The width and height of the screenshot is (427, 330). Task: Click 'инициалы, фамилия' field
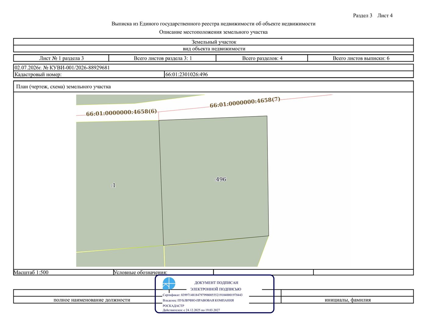pos(347,300)
